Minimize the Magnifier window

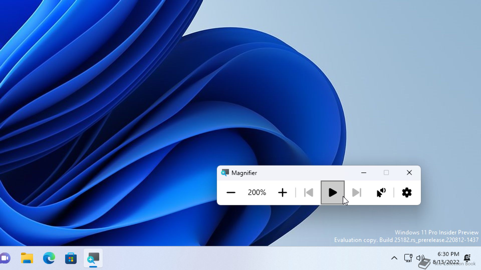[x=364, y=173]
